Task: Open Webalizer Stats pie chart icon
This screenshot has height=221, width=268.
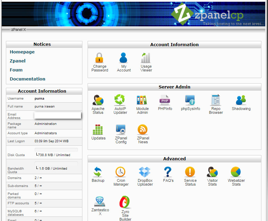Action: (236, 172)
